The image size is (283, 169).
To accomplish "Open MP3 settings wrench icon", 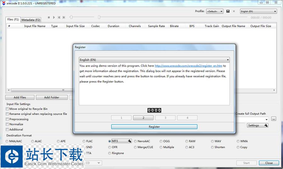I will coord(130,141).
